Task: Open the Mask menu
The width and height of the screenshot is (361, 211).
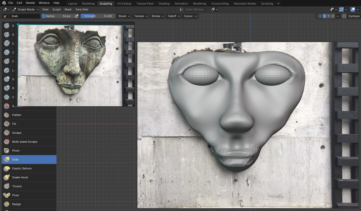Action: (68, 9)
